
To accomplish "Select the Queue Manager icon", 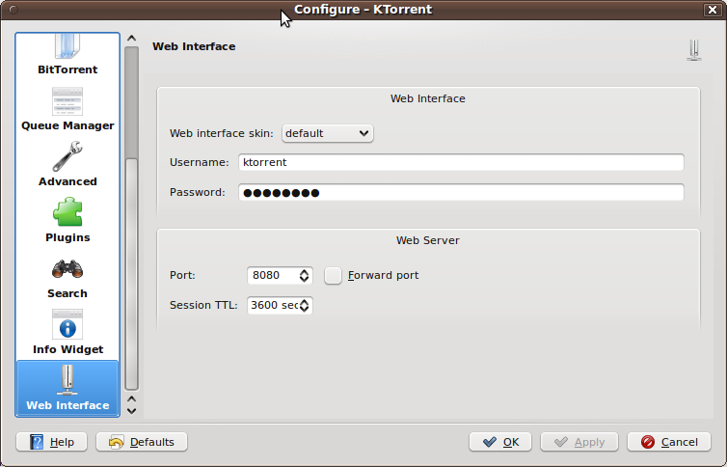I will pyautogui.click(x=67, y=101).
